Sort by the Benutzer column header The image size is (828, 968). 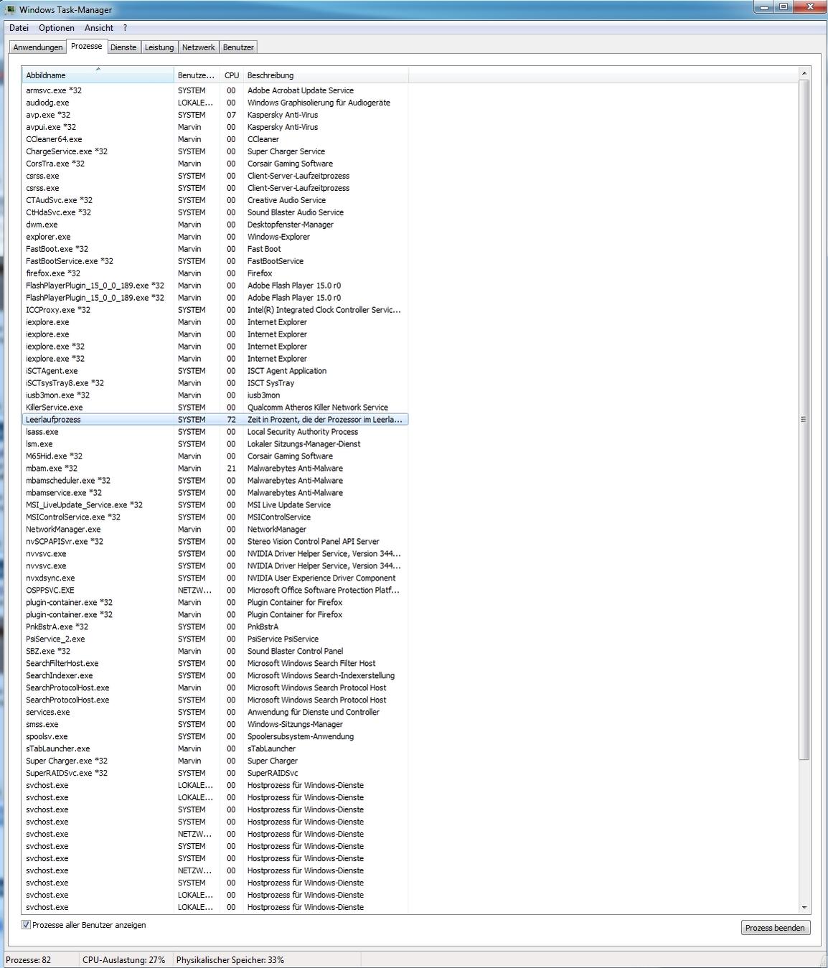[x=197, y=75]
